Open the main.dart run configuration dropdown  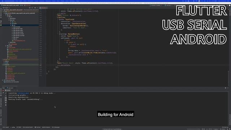169,5
